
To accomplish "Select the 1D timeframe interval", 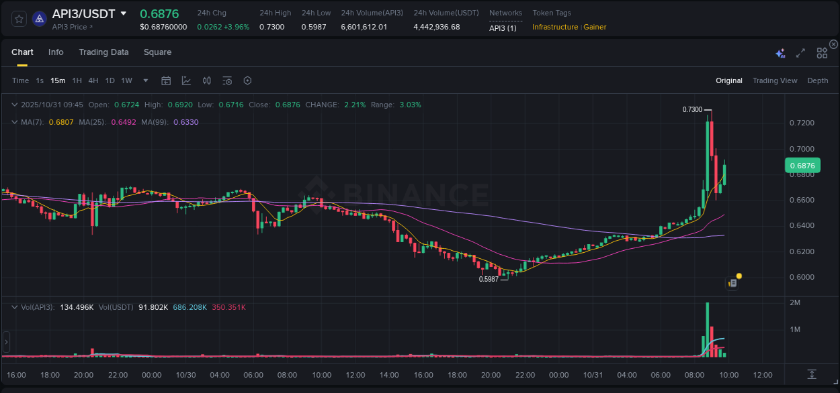I will pyautogui.click(x=110, y=80).
